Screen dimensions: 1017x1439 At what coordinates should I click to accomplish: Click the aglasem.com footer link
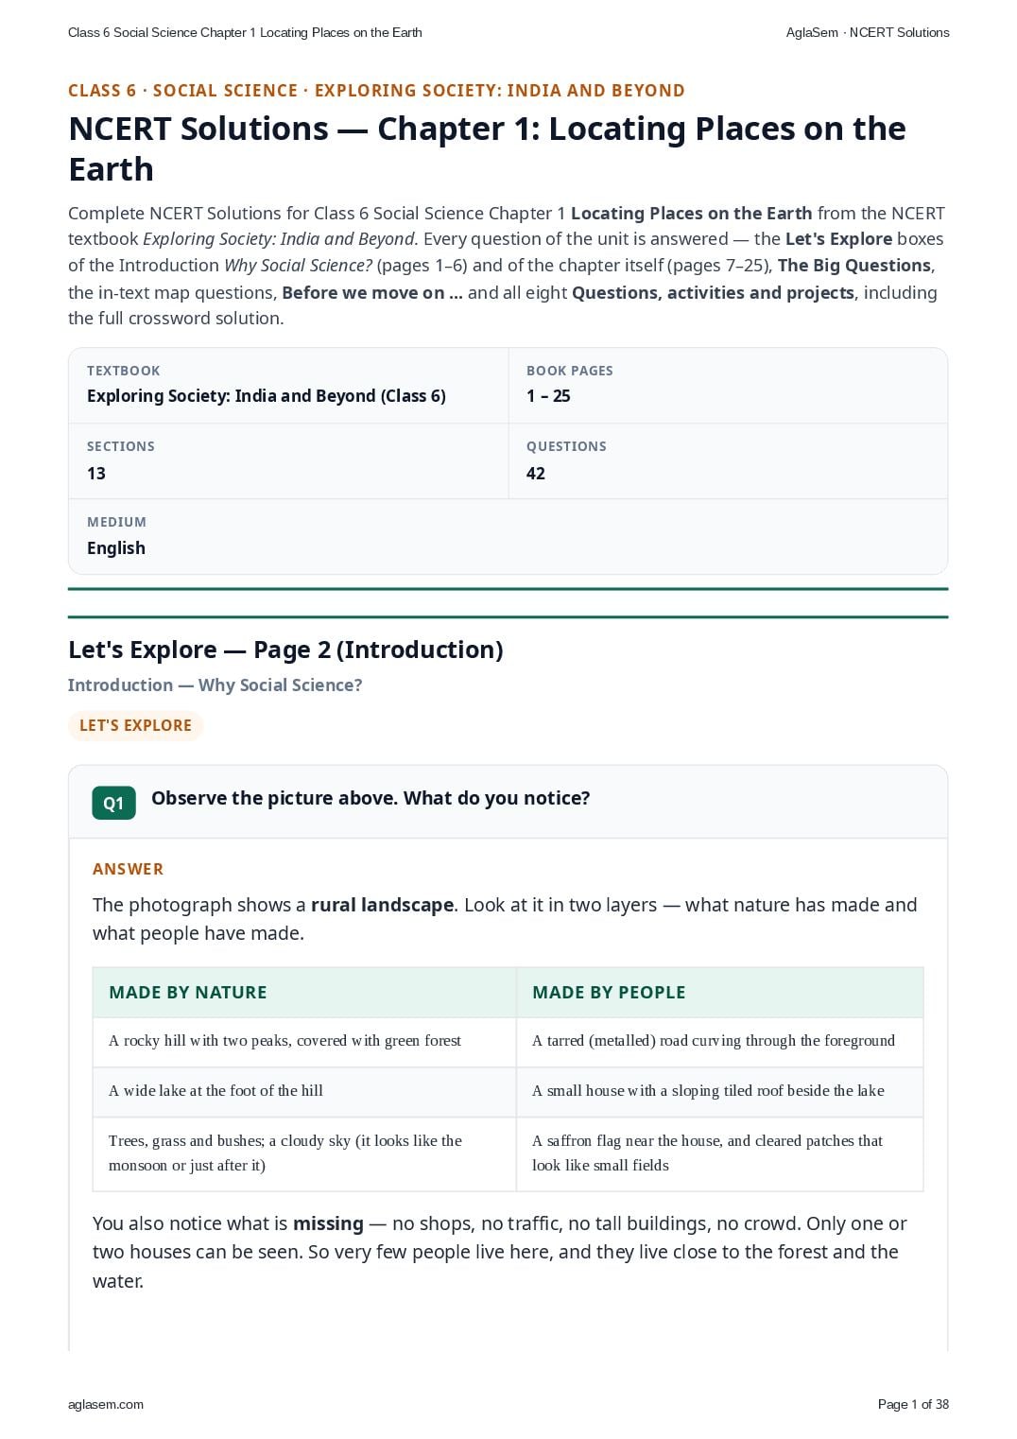(x=106, y=1404)
